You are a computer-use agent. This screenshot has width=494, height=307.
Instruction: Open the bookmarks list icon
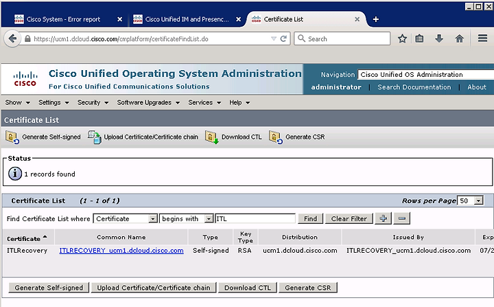click(x=419, y=39)
